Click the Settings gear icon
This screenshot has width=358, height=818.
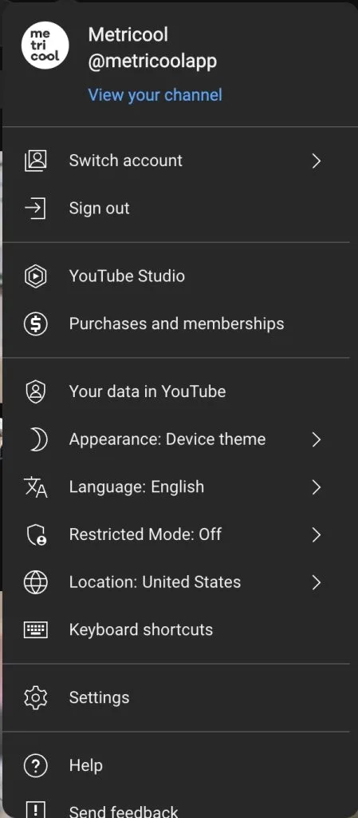[x=36, y=698]
